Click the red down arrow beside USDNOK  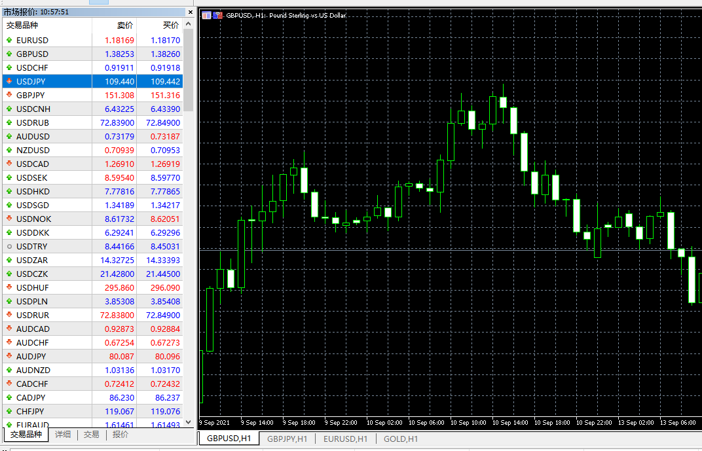9,219
